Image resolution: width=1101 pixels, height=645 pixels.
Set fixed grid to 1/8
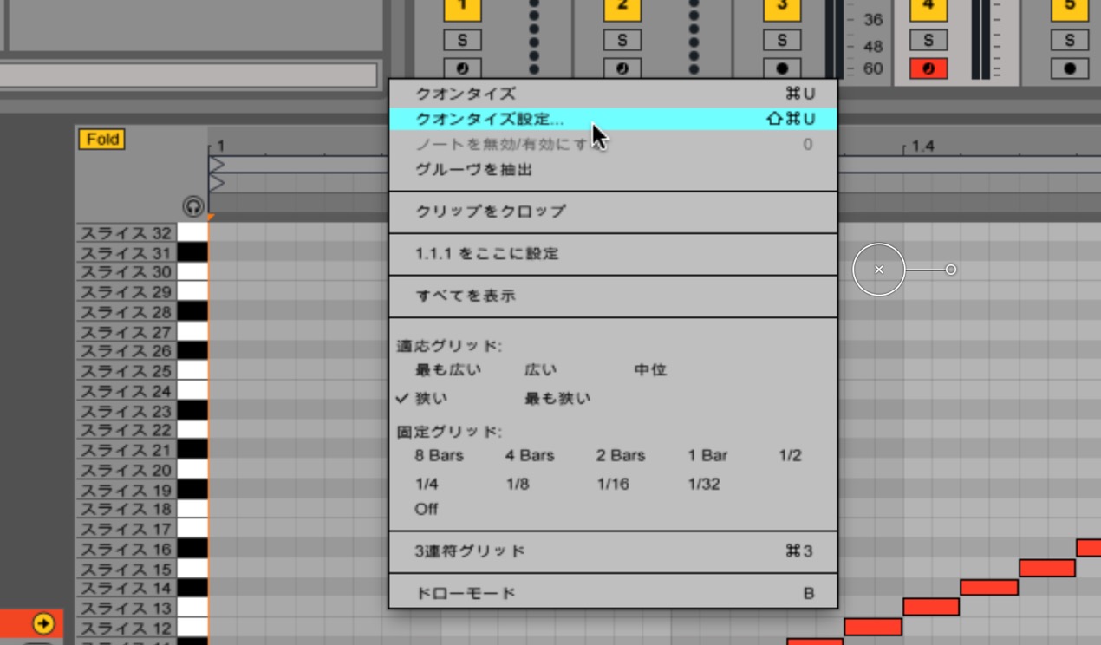point(518,485)
